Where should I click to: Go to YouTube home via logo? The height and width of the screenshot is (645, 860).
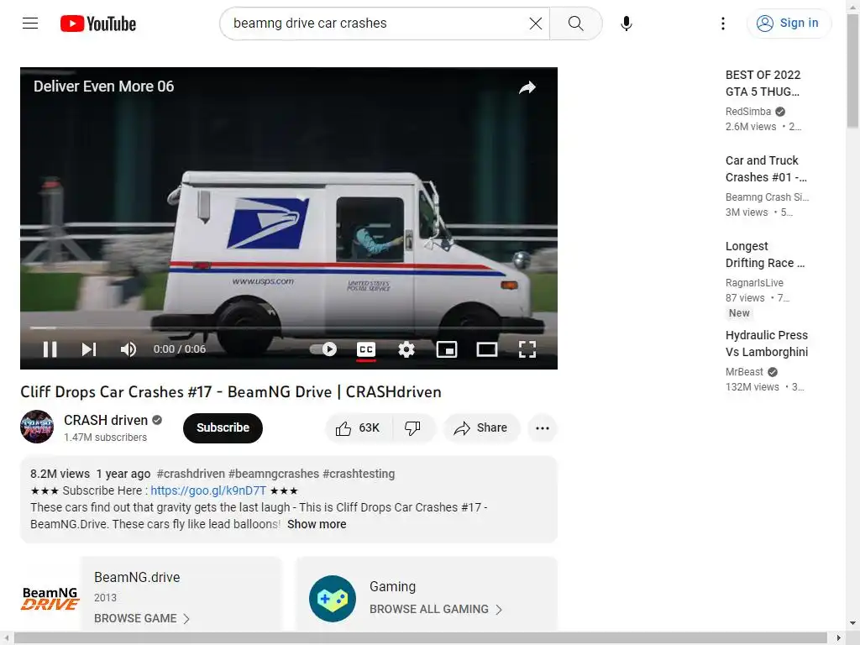coord(98,24)
